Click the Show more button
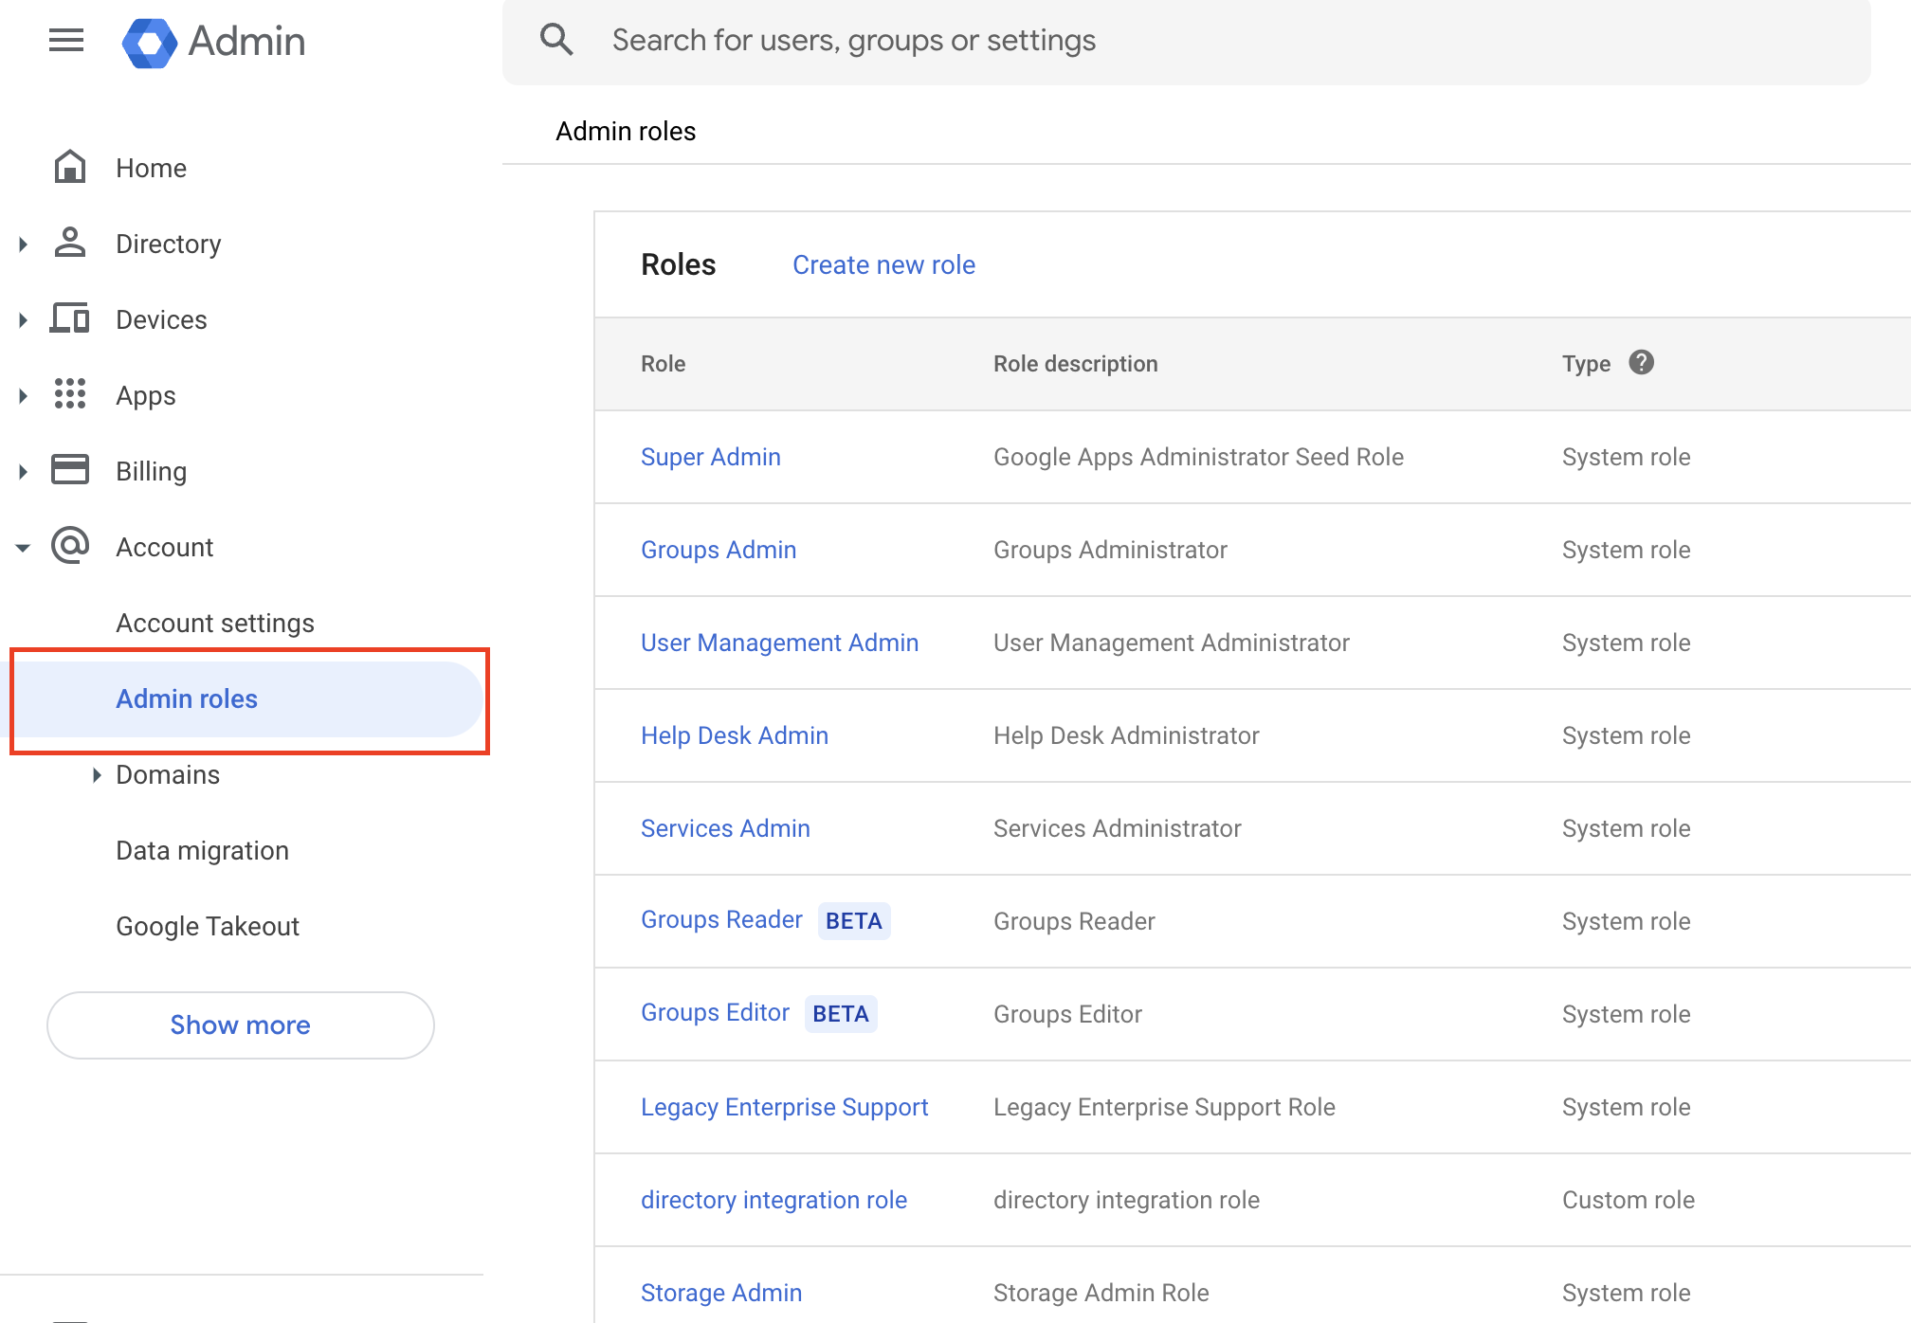This screenshot has width=1911, height=1323. [238, 1025]
